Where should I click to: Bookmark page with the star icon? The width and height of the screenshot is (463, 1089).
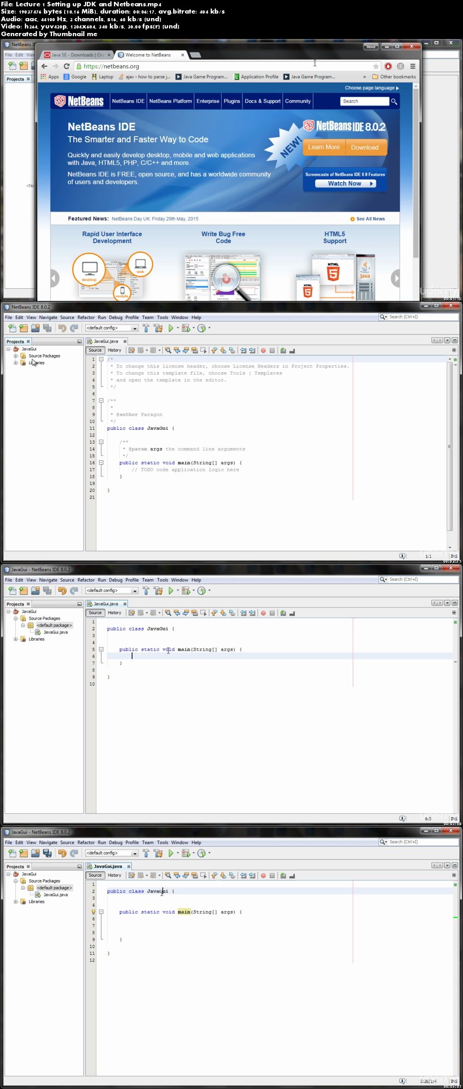(376, 66)
